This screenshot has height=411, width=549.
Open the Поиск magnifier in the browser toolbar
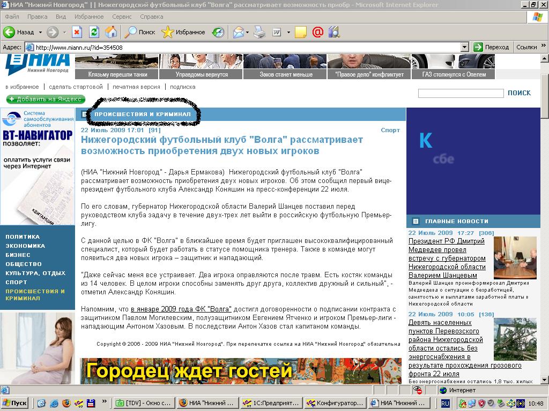[140, 32]
